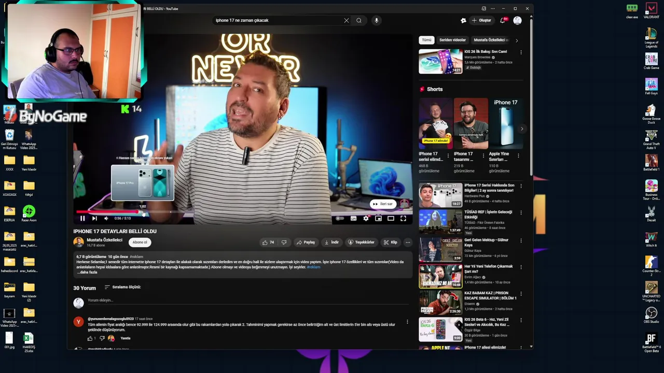Screen dimensions: 664x373
Task: Like the video thumbs-up 74
Action: point(268,242)
